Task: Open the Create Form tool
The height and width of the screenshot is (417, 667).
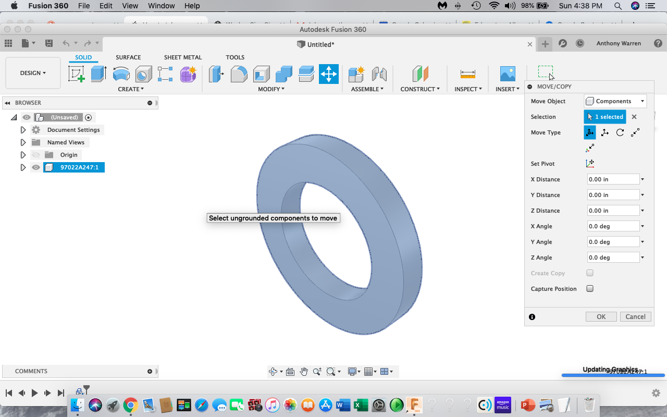Action: (x=188, y=74)
